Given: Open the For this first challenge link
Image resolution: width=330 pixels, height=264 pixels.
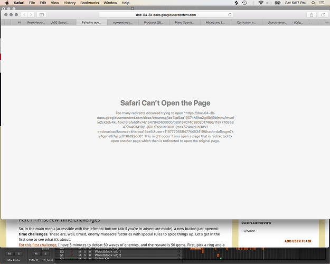Looking at the screenshot, I should click(37, 245).
